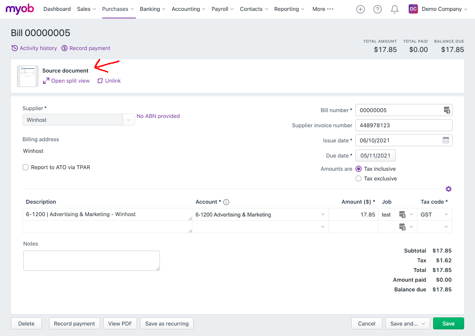The image size is (475, 336).
Task: Open the field layout settings gear above Tax code
Action: (x=449, y=189)
